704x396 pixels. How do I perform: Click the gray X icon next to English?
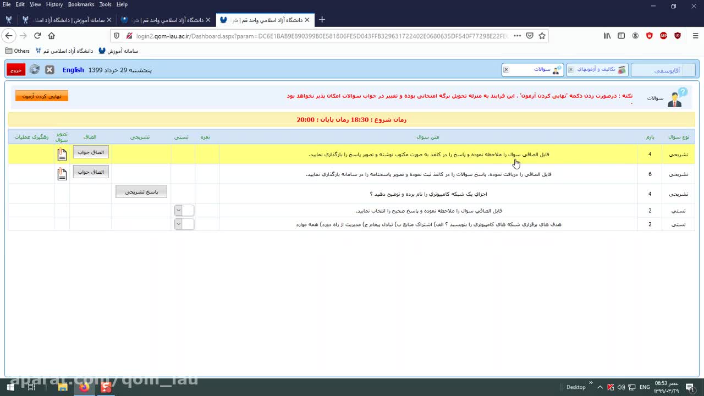click(50, 70)
